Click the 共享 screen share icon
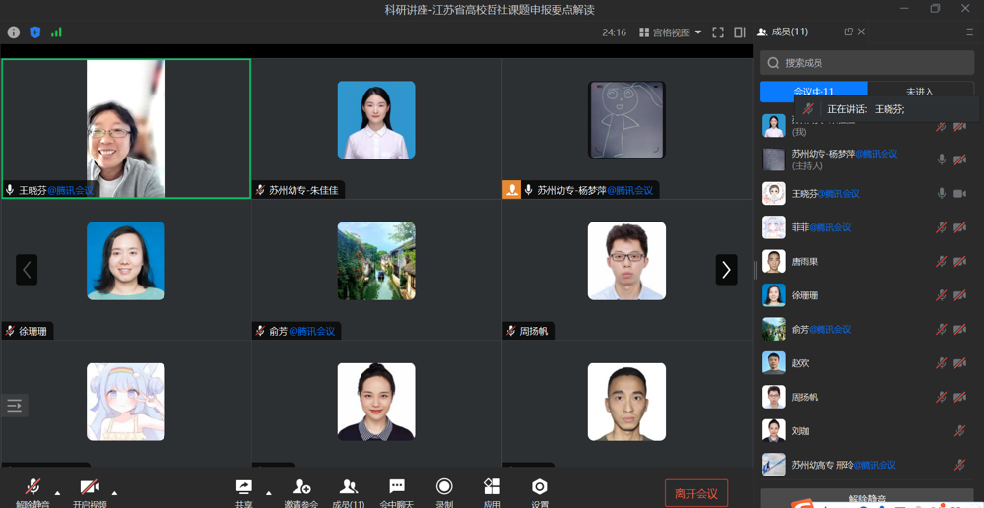The height and width of the screenshot is (508, 984). [x=243, y=487]
